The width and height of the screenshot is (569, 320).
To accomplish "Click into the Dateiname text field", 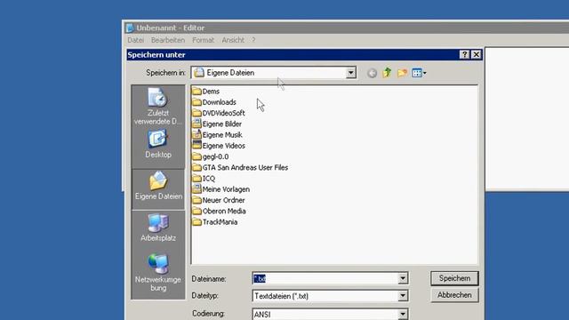I will click(x=325, y=278).
